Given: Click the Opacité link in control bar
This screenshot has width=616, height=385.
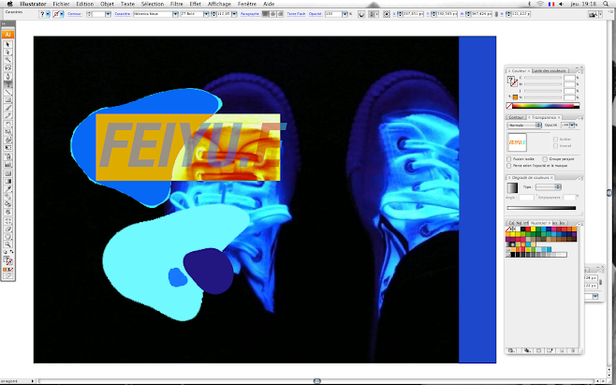Looking at the screenshot, I should coord(315,14).
